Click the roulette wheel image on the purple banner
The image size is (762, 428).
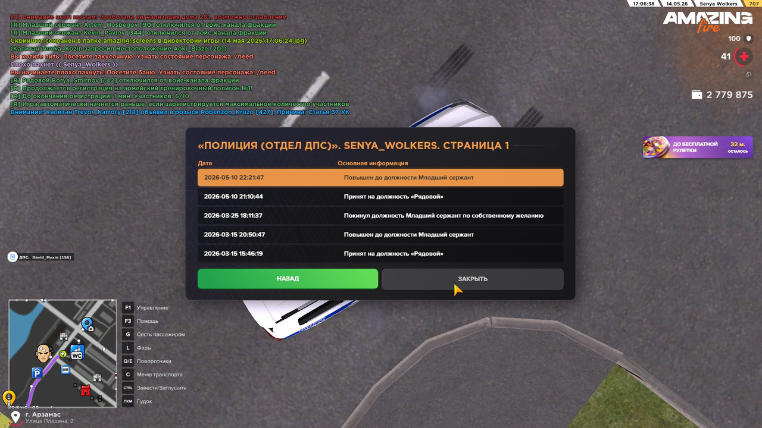pos(657,147)
